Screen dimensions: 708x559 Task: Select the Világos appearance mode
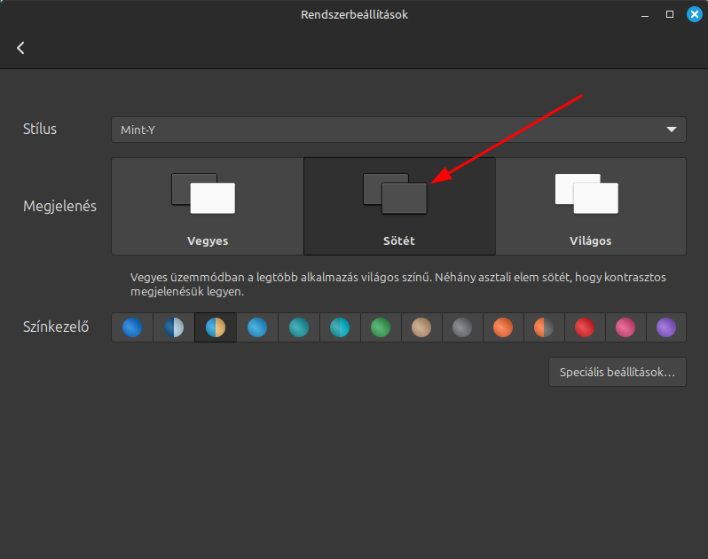coord(591,207)
